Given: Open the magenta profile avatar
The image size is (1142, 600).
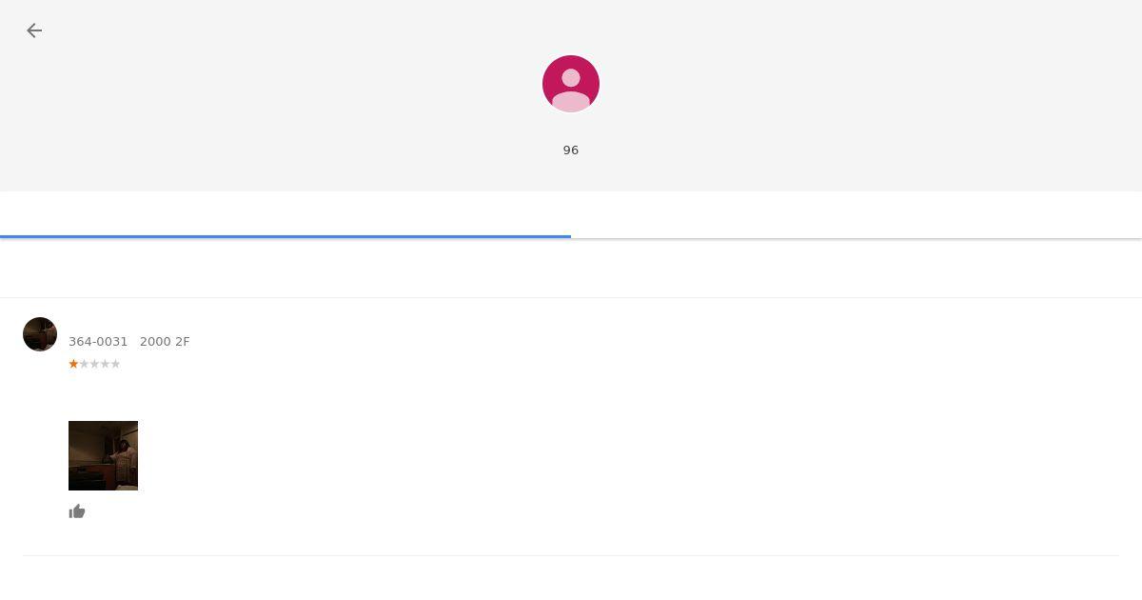Looking at the screenshot, I should click(x=571, y=84).
